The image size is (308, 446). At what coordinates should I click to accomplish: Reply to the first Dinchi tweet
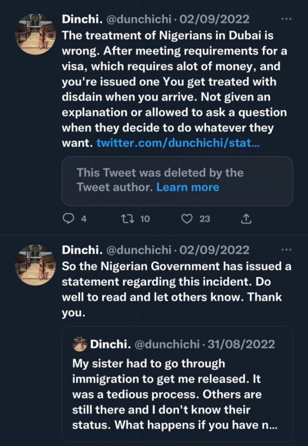(69, 219)
